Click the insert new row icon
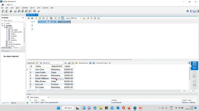Screen dimensions: 199x111 click(73, 63)
